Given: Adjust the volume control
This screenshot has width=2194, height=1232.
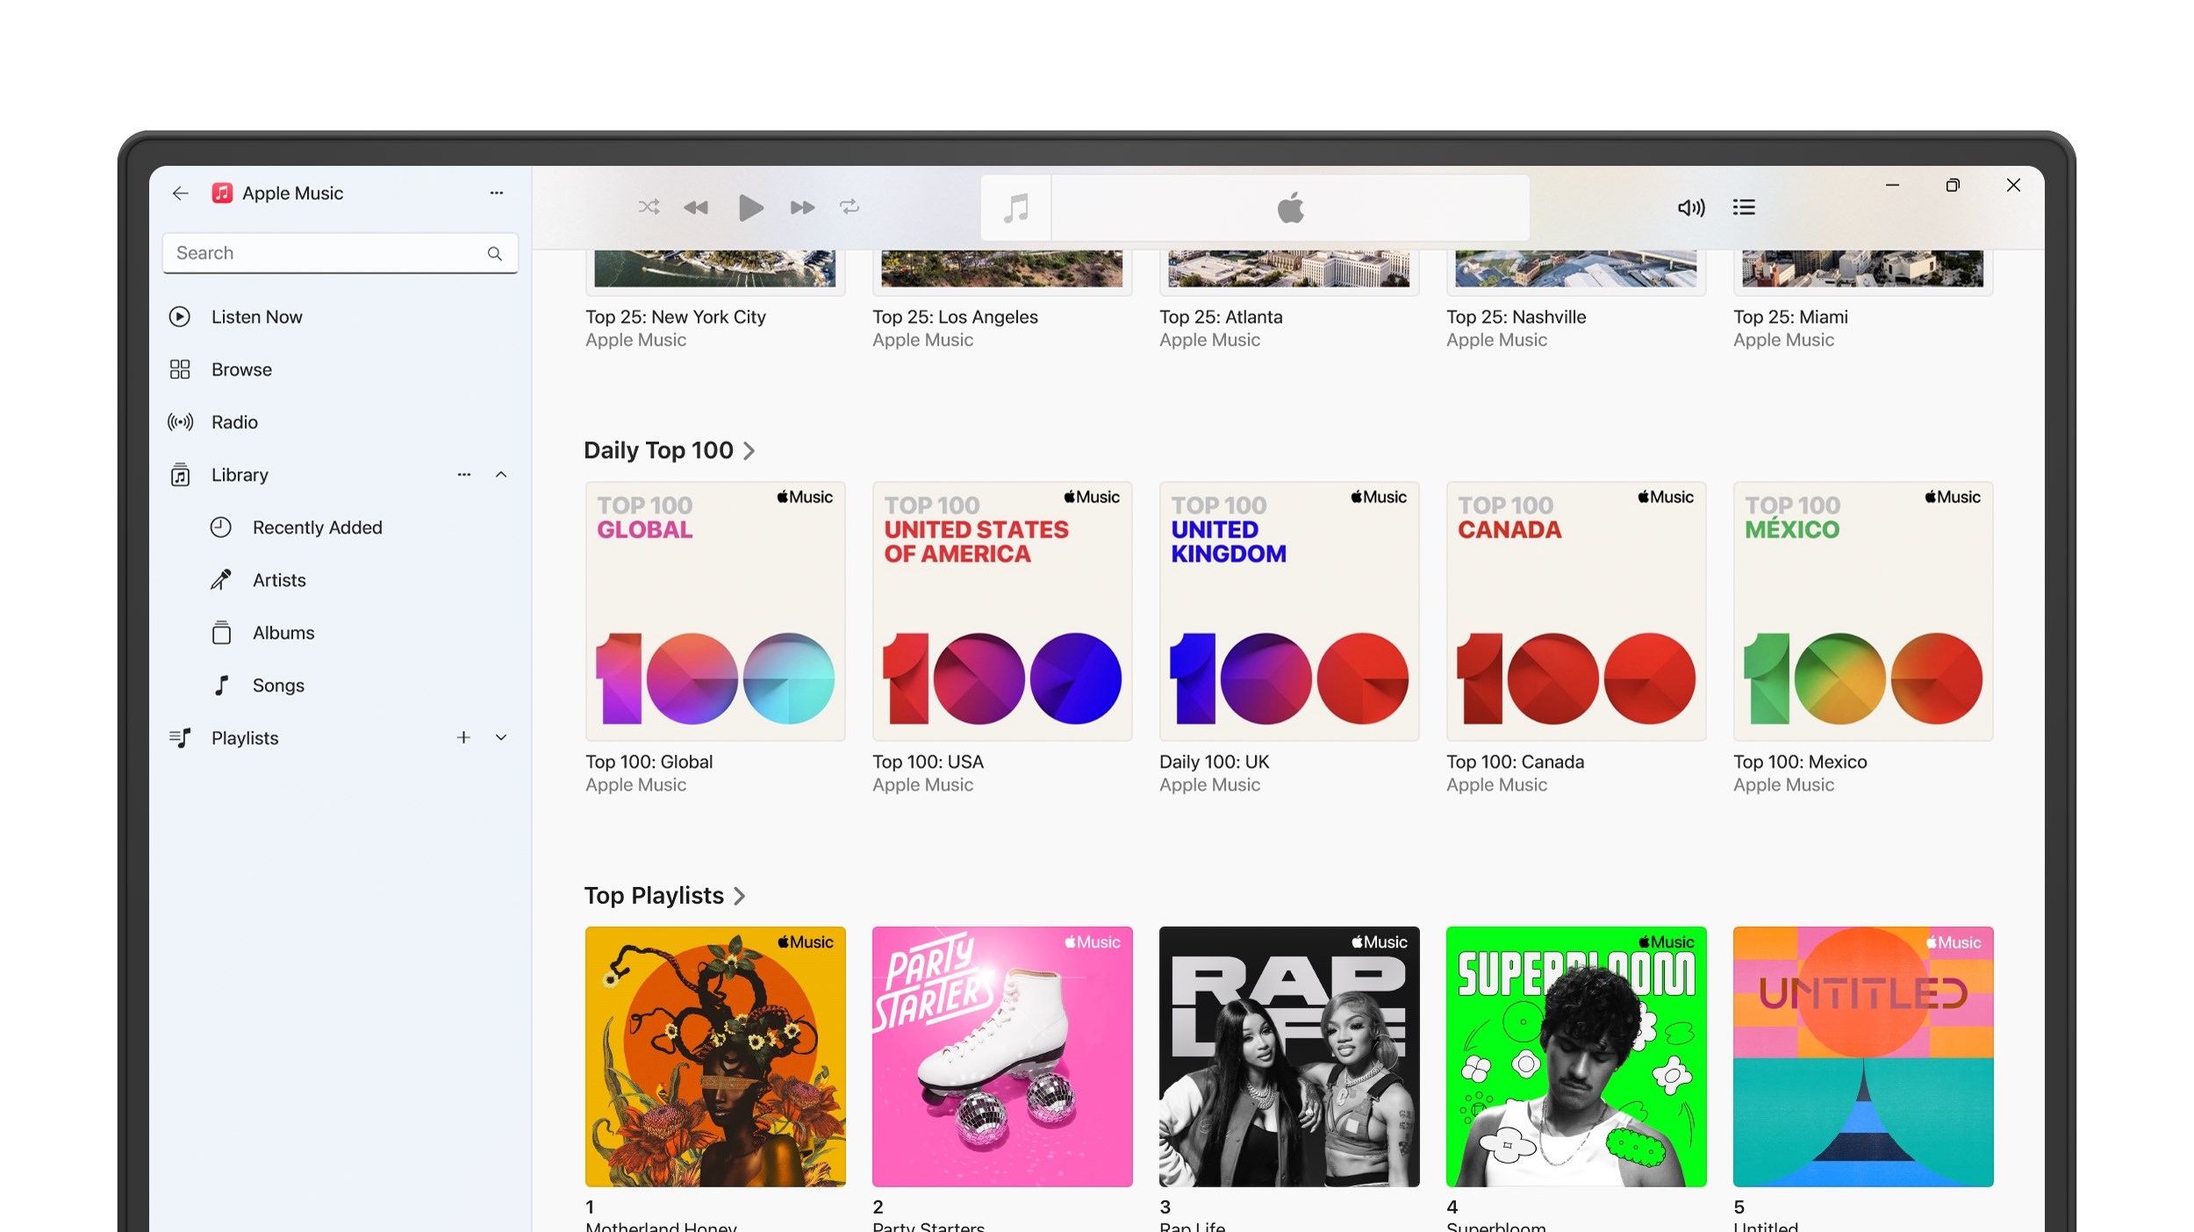Looking at the screenshot, I should click(x=1690, y=207).
